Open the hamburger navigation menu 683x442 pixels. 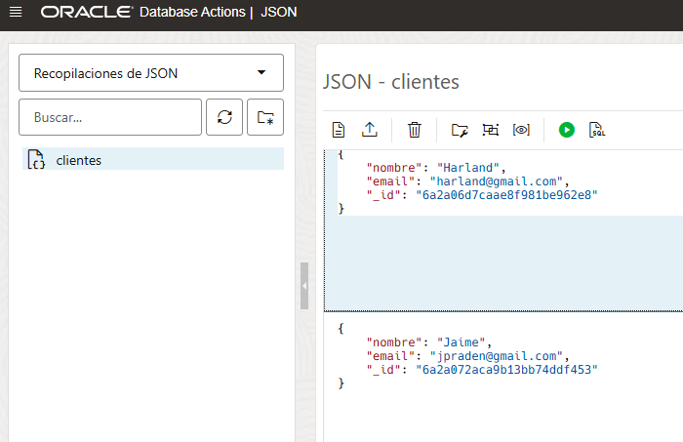16,12
